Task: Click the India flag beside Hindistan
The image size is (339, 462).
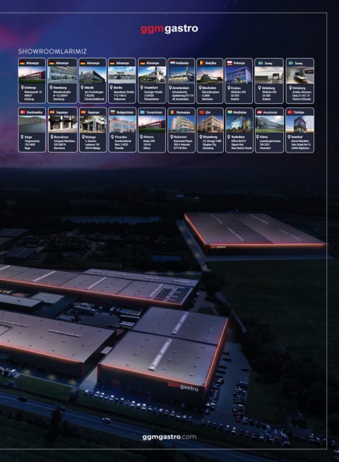Action: (x=230, y=112)
